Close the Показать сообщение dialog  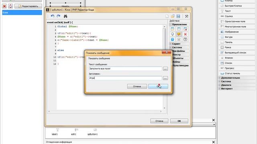167,52
